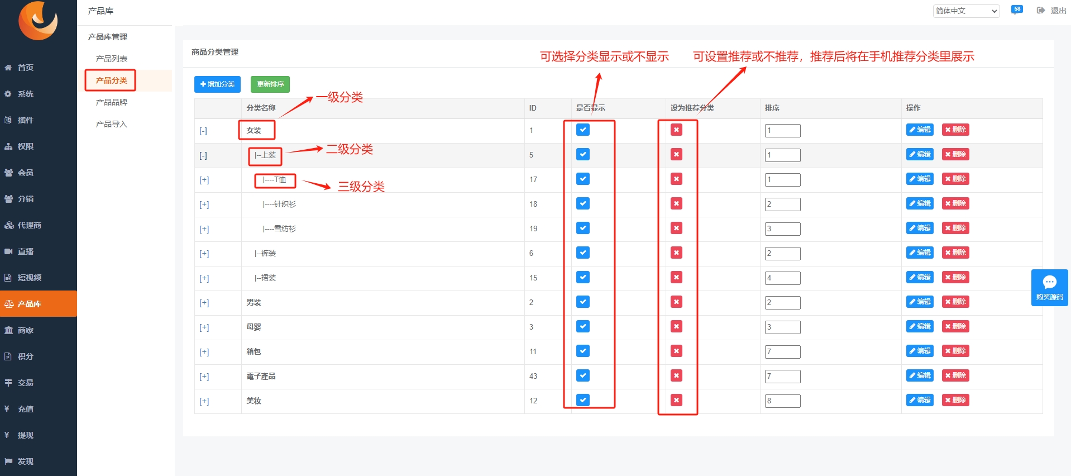Toggle display checkbox for 裙装
Image resolution: width=1071 pixels, height=476 pixels.
(x=583, y=277)
